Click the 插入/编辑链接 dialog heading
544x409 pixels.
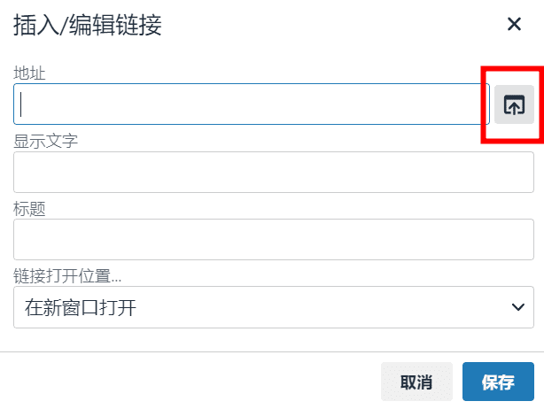tap(88, 25)
